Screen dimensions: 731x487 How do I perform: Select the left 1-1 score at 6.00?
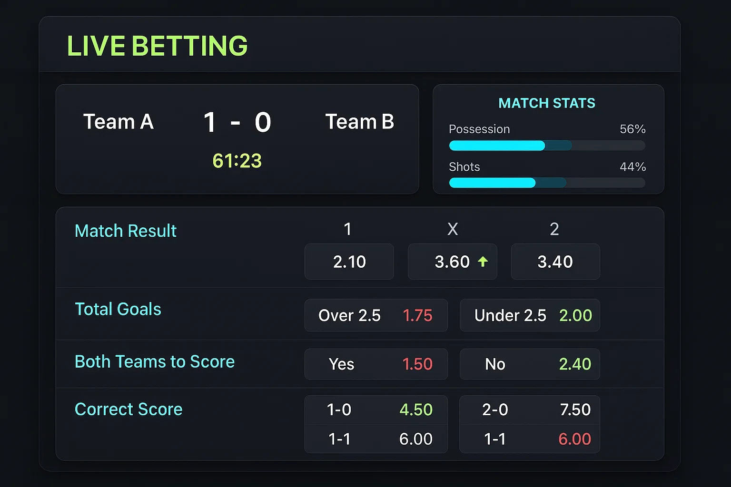(376, 438)
